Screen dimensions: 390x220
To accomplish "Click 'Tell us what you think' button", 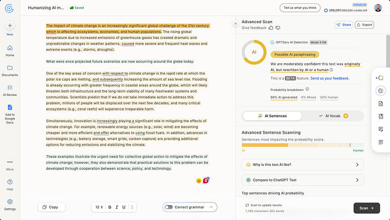I will (300, 8).
